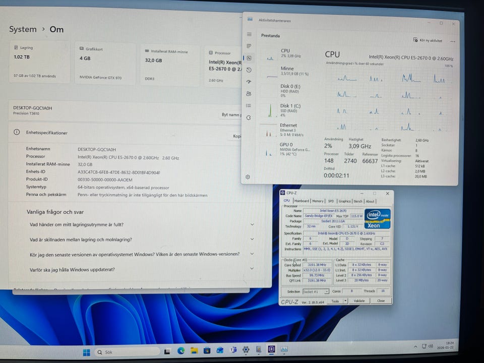Open Processes page in Task Manager sidebar
Image resolution: width=484 pixels, height=363 pixels.
coord(249,46)
